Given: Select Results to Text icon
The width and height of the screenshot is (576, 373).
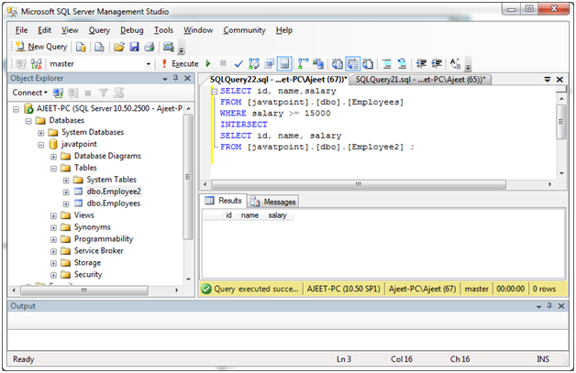Looking at the screenshot, I should [x=337, y=64].
